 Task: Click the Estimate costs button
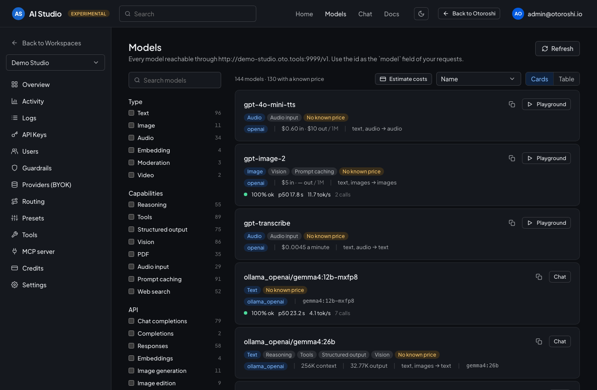(x=403, y=79)
